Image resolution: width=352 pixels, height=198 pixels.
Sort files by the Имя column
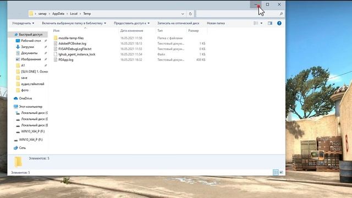[56, 31]
